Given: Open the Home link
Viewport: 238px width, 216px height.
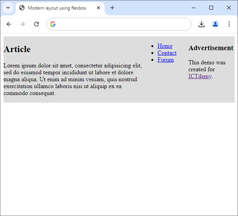Looking at the screenshot, I should point(165,46).
